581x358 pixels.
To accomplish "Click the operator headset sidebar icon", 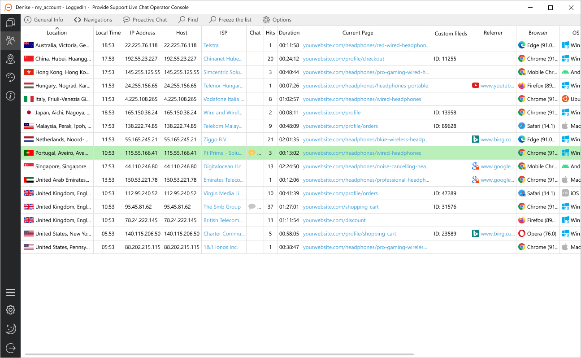I will [x=10, y=77].
